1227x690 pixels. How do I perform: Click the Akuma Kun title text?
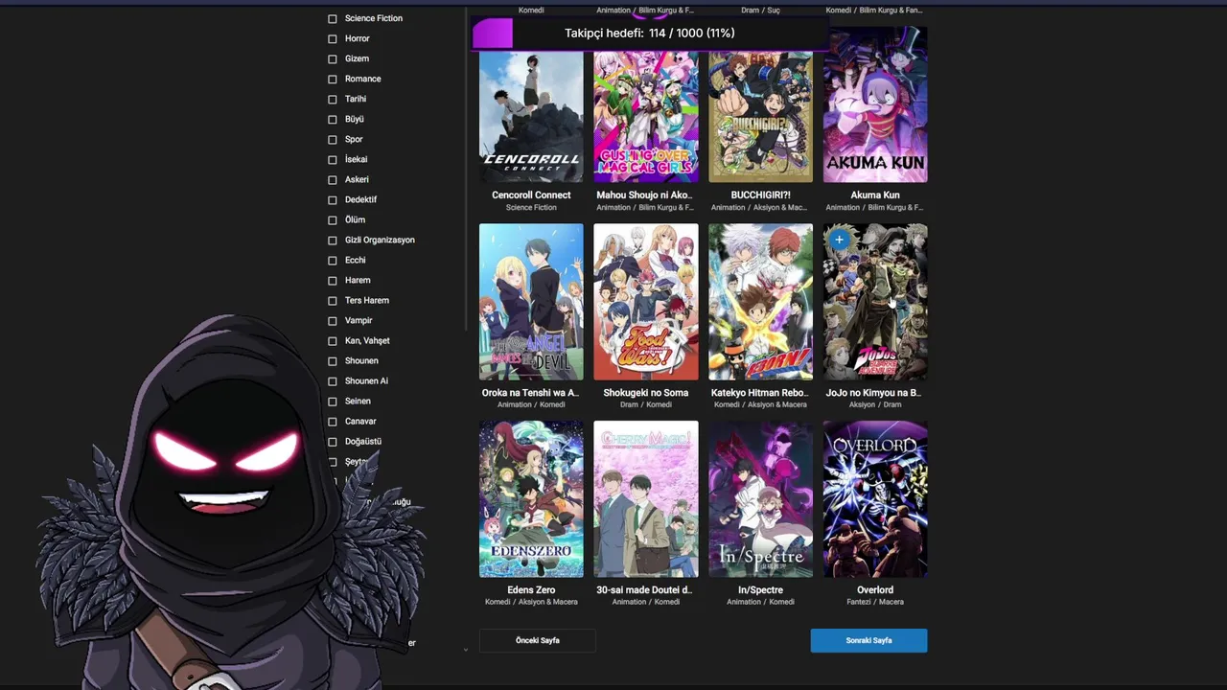875,195
